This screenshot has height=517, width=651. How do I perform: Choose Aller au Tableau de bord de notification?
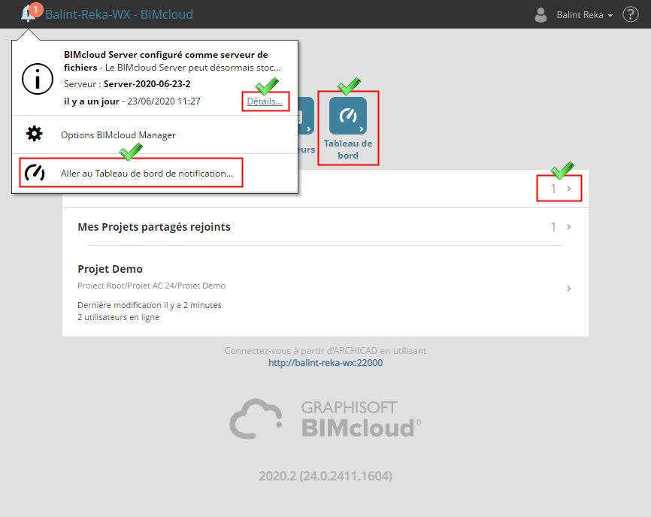point(155,173)
